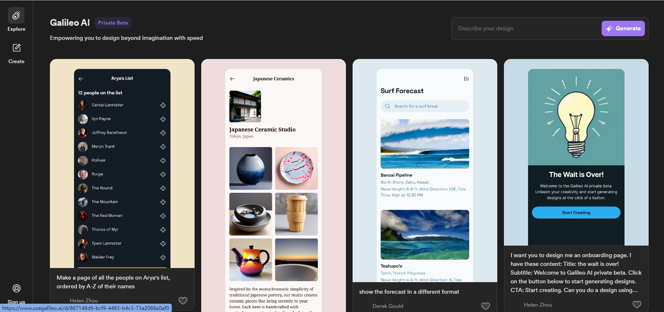
Task: Click Helen Zhou under Arya's List card
Action: coord(84,301)
